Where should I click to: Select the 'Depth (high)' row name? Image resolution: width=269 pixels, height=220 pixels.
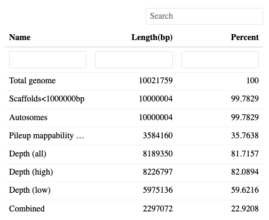click(31, 172)
